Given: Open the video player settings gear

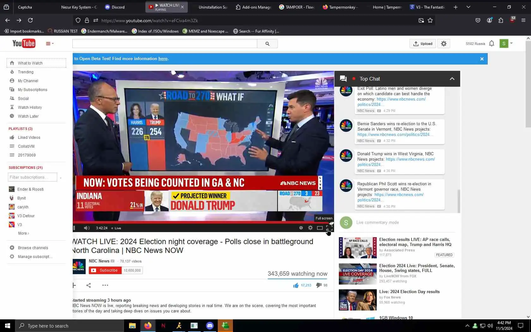Looking at the screenshot, I should click(310, 228).
